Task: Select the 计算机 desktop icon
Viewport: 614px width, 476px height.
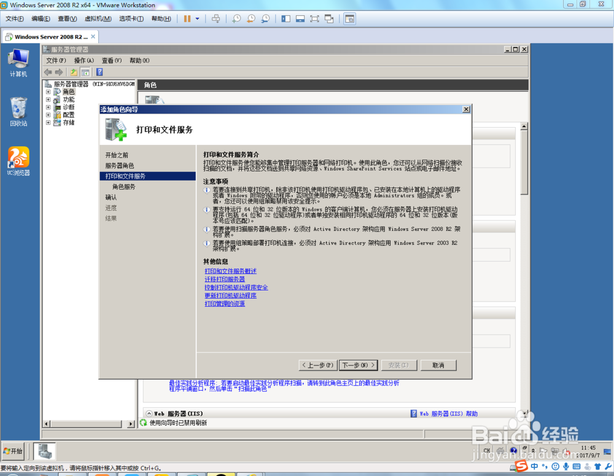Action: coord(18,63)
